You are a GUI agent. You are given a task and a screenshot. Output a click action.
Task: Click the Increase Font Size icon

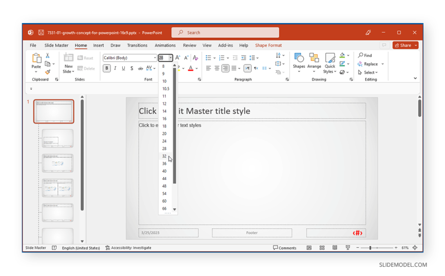pos(178,58)
